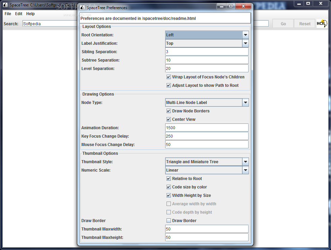331x250 pixels.
Task: Click the Animation Duration field
Action: pos(207,128)
